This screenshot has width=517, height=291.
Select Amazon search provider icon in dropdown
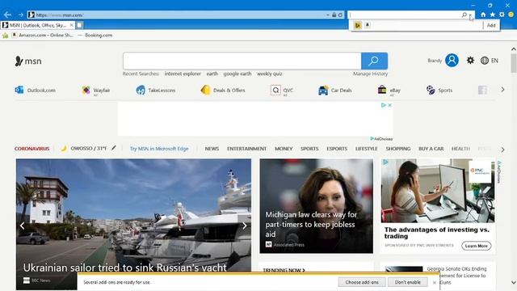pos(368,25)
